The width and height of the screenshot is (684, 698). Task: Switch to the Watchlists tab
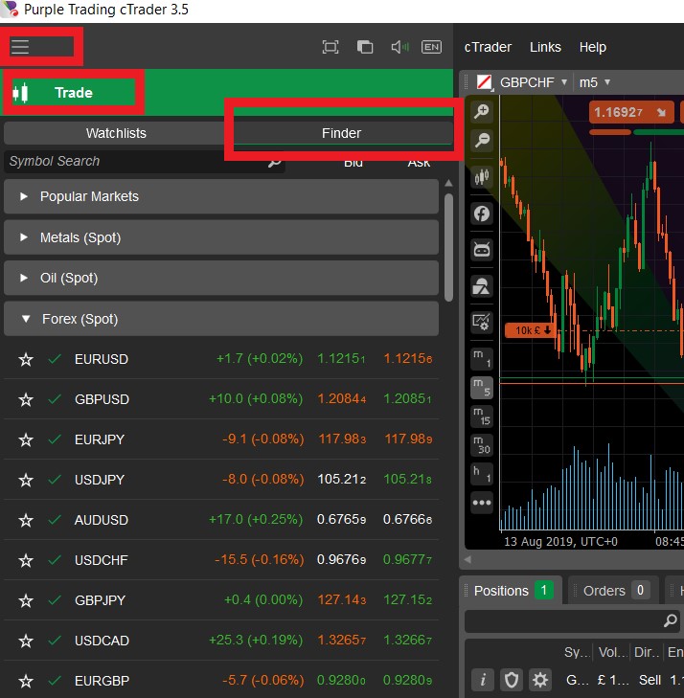click(116, 134)
